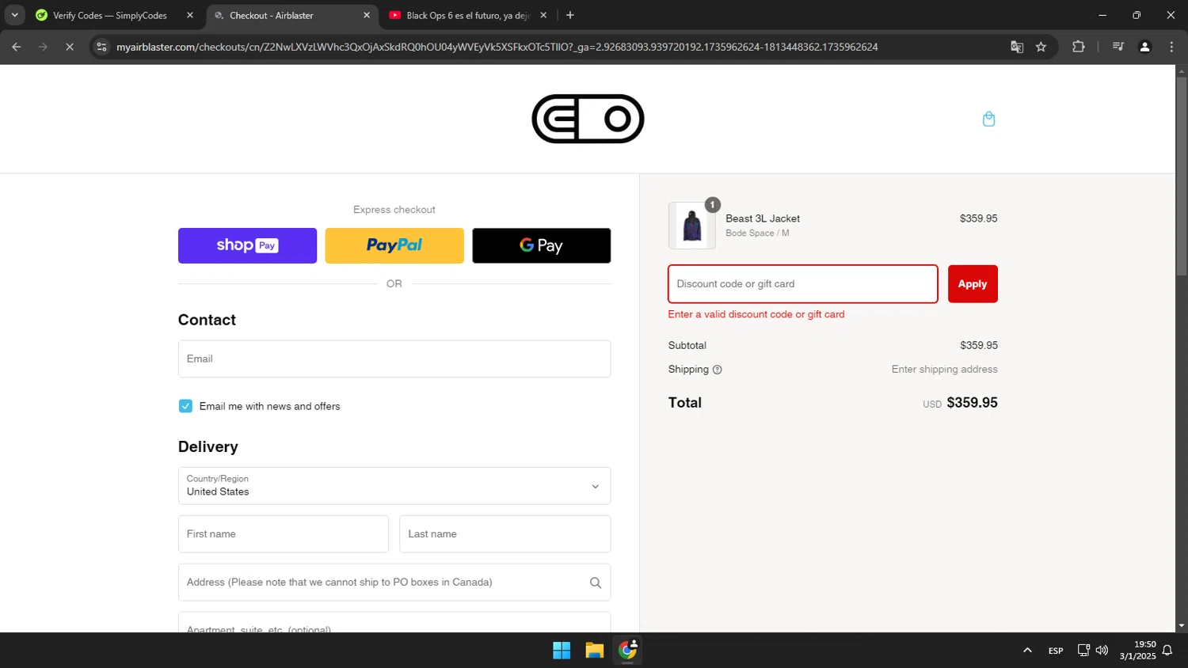1188x668 pixels.
Task: Open File Explorer from the taskbar
Action: pos(595,651)
